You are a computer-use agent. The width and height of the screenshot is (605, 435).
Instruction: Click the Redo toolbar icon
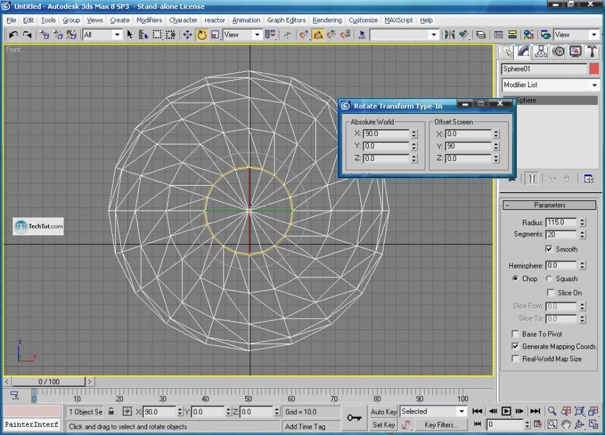pos(27,35)
